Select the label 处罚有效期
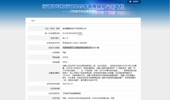The width and height of the screenshot is (170, 100). (55, 89)
